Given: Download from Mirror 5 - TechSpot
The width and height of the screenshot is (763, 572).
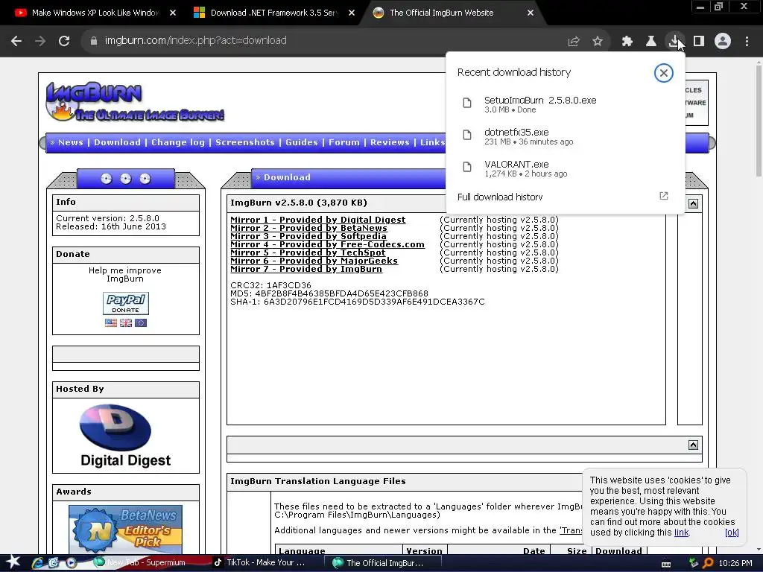Looking at the screenshot, I should 308,253.
